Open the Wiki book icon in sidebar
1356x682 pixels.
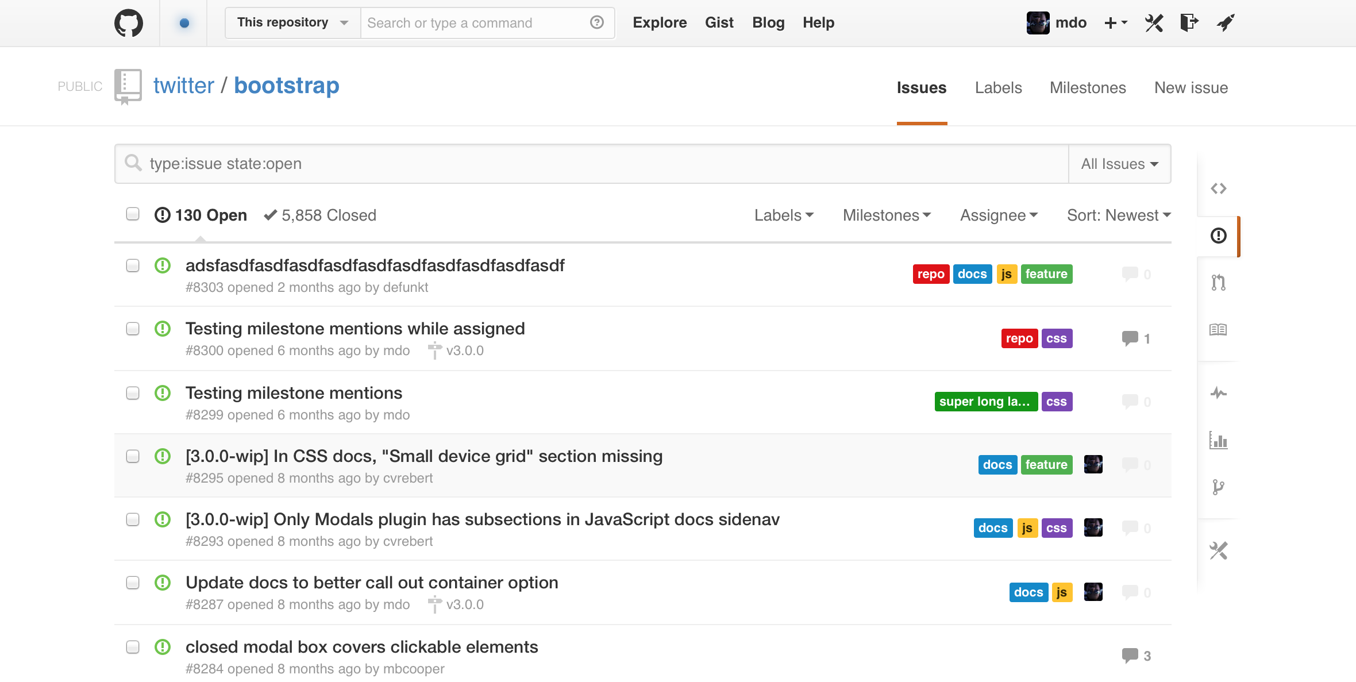1218,330
